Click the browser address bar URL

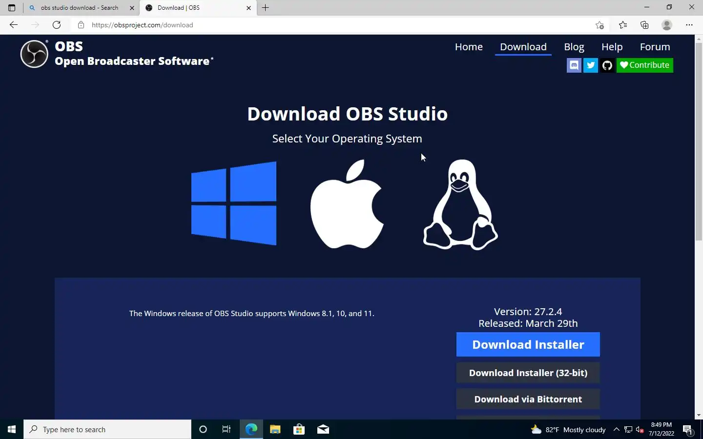[143, 25]
